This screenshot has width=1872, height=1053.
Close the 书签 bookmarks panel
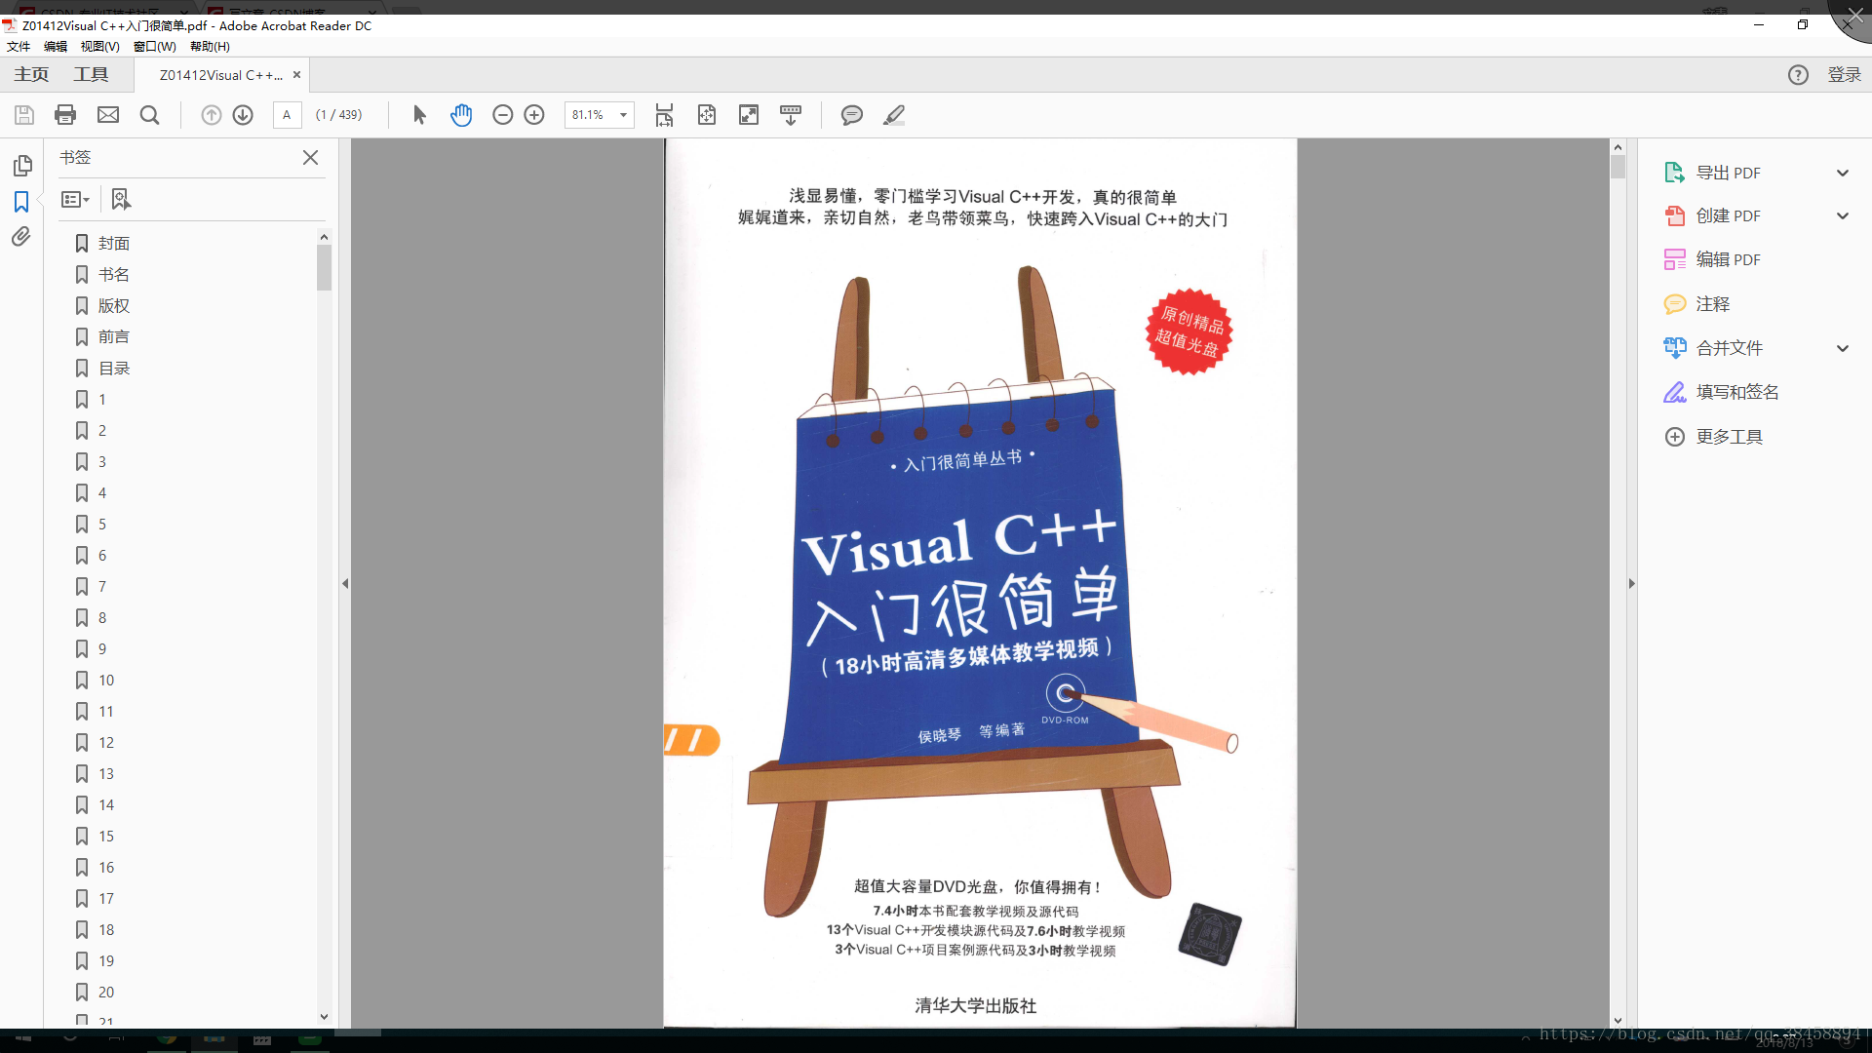point(310,157)
